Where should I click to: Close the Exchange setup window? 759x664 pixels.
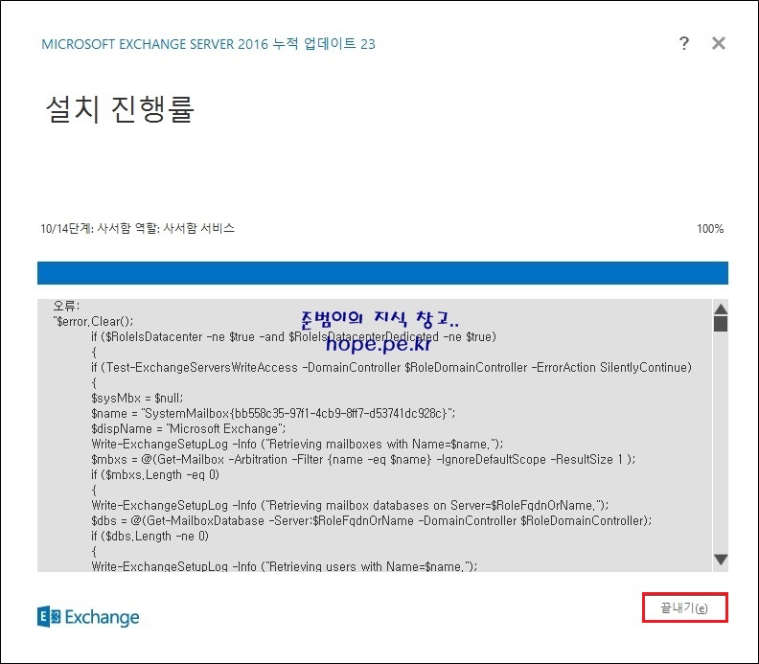pos(719,43)
